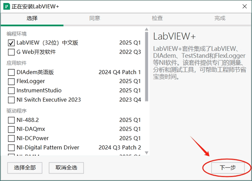Select the 'NI Switch Executive 2023' label
Viewport: 252px width, 181px height.
tap(49, 100)
